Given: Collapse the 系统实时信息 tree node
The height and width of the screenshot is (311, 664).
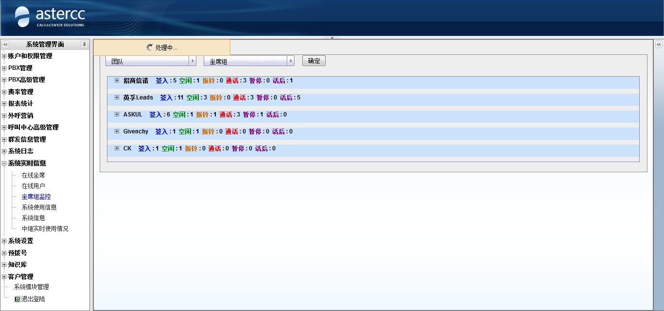Looking at the screenshot, I should tap(4, 164).
